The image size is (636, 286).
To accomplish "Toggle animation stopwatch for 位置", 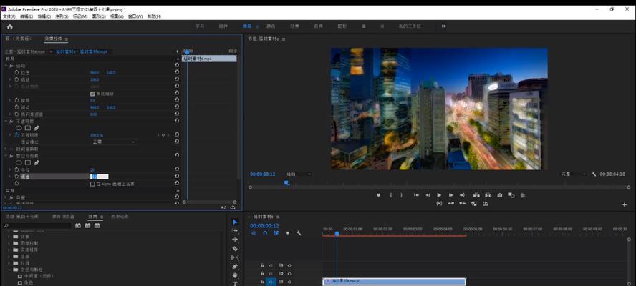I will (16, 72).
